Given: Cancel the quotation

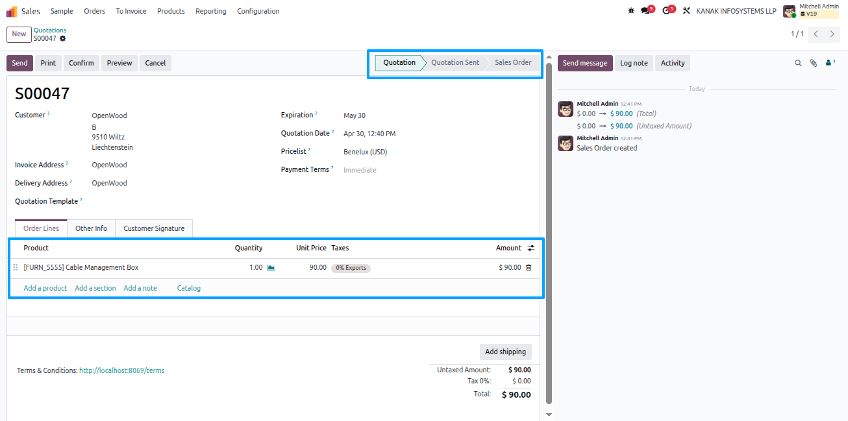Looking at the screenshot, I should (x=155, y=63).
